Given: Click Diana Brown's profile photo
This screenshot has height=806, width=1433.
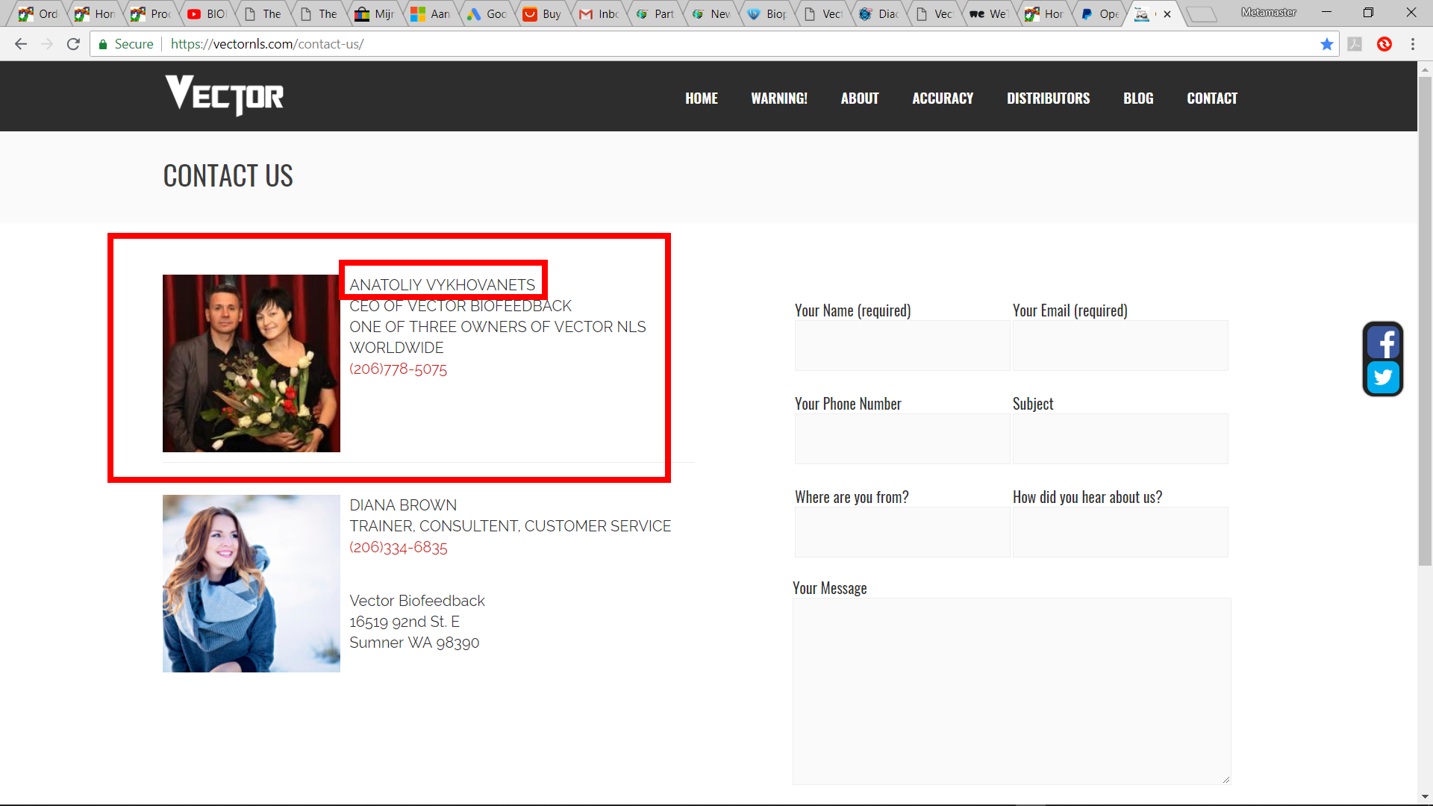Looking at the screenshot, I should pyautogui.click(x=252, y=584).
